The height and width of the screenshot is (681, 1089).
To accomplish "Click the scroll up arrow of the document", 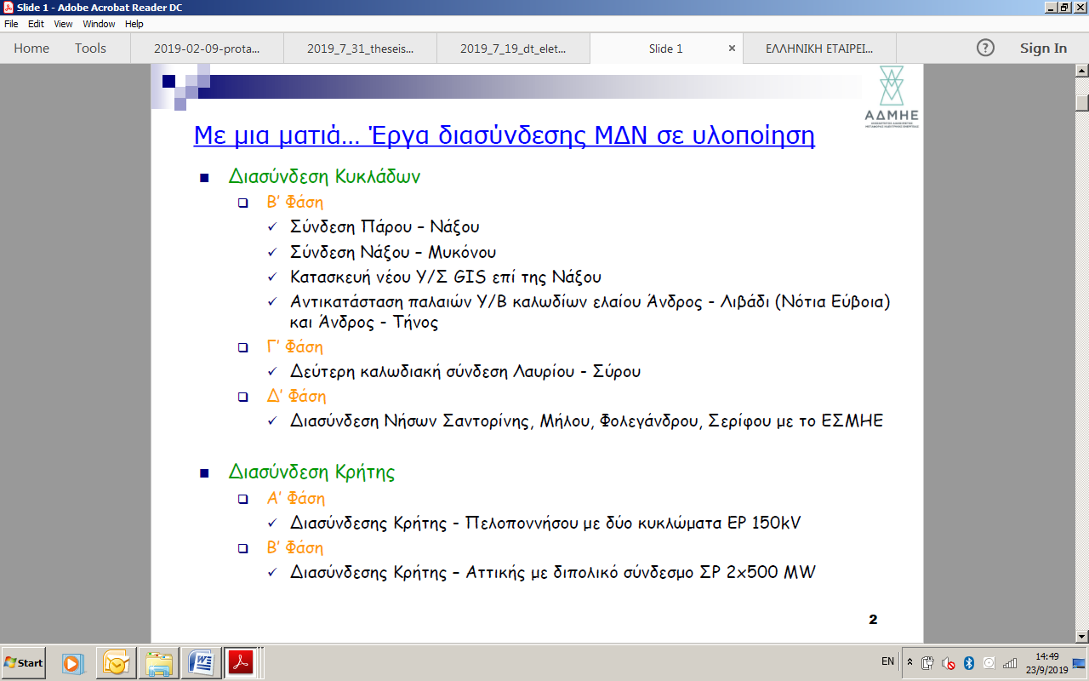I will [1082, 72].
